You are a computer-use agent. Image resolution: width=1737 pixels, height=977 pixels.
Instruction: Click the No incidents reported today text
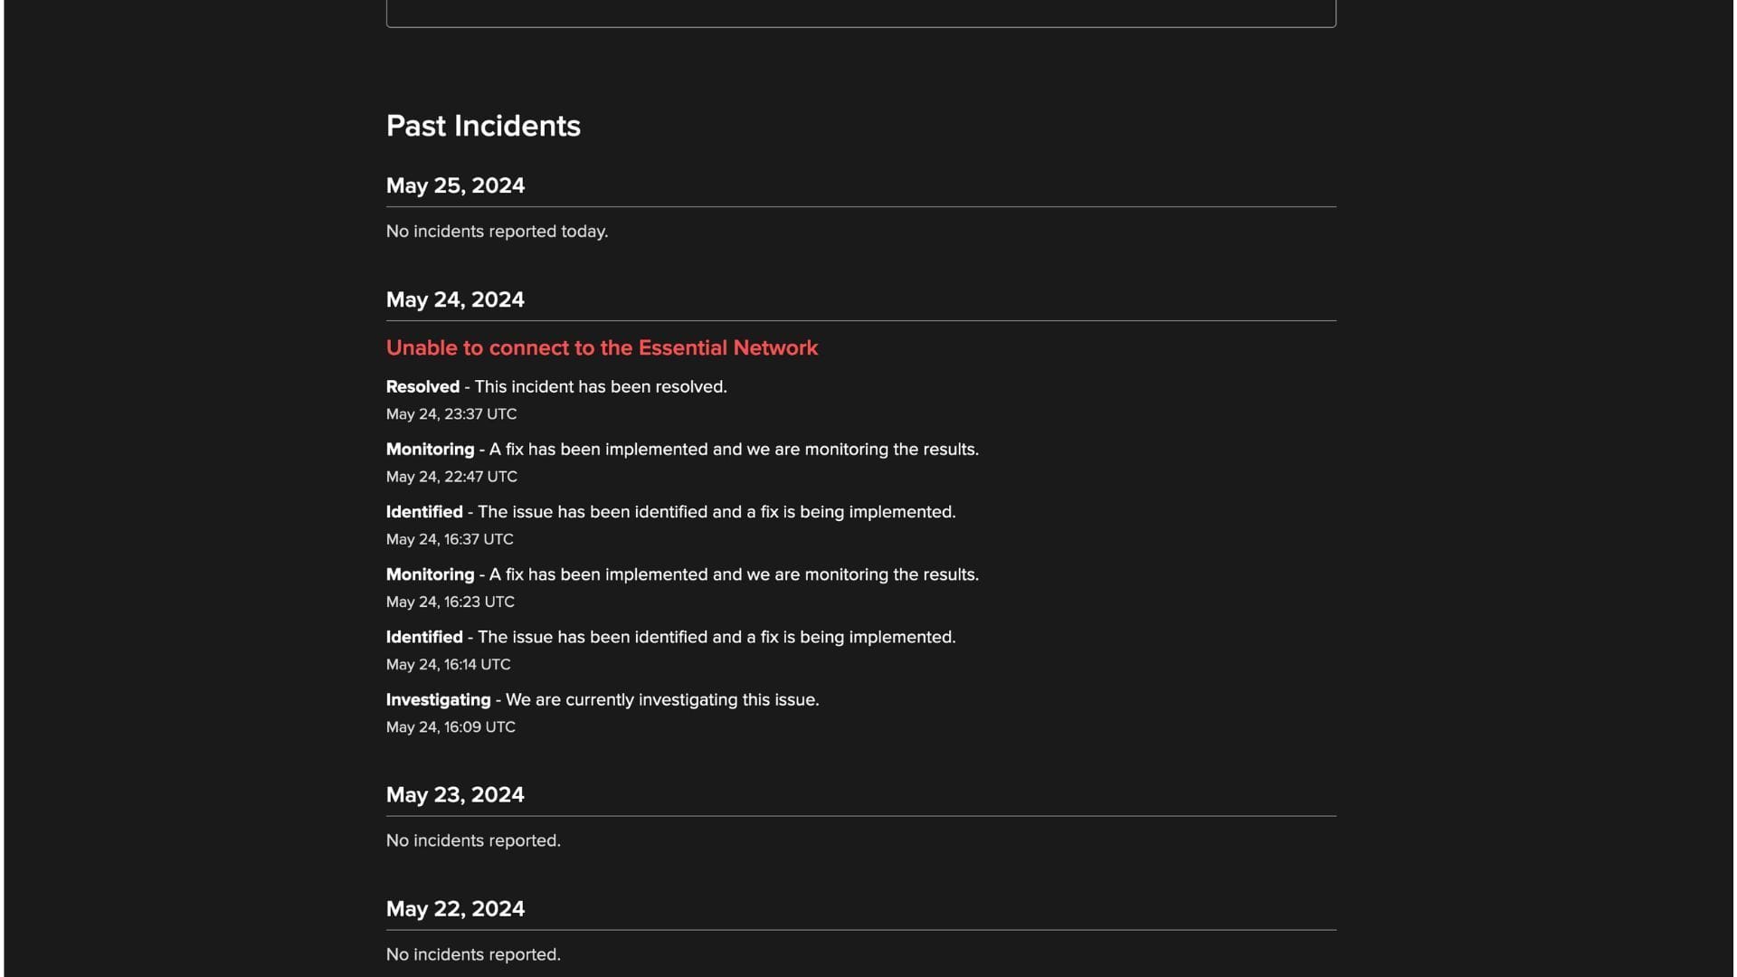click(x=497, y=232)
